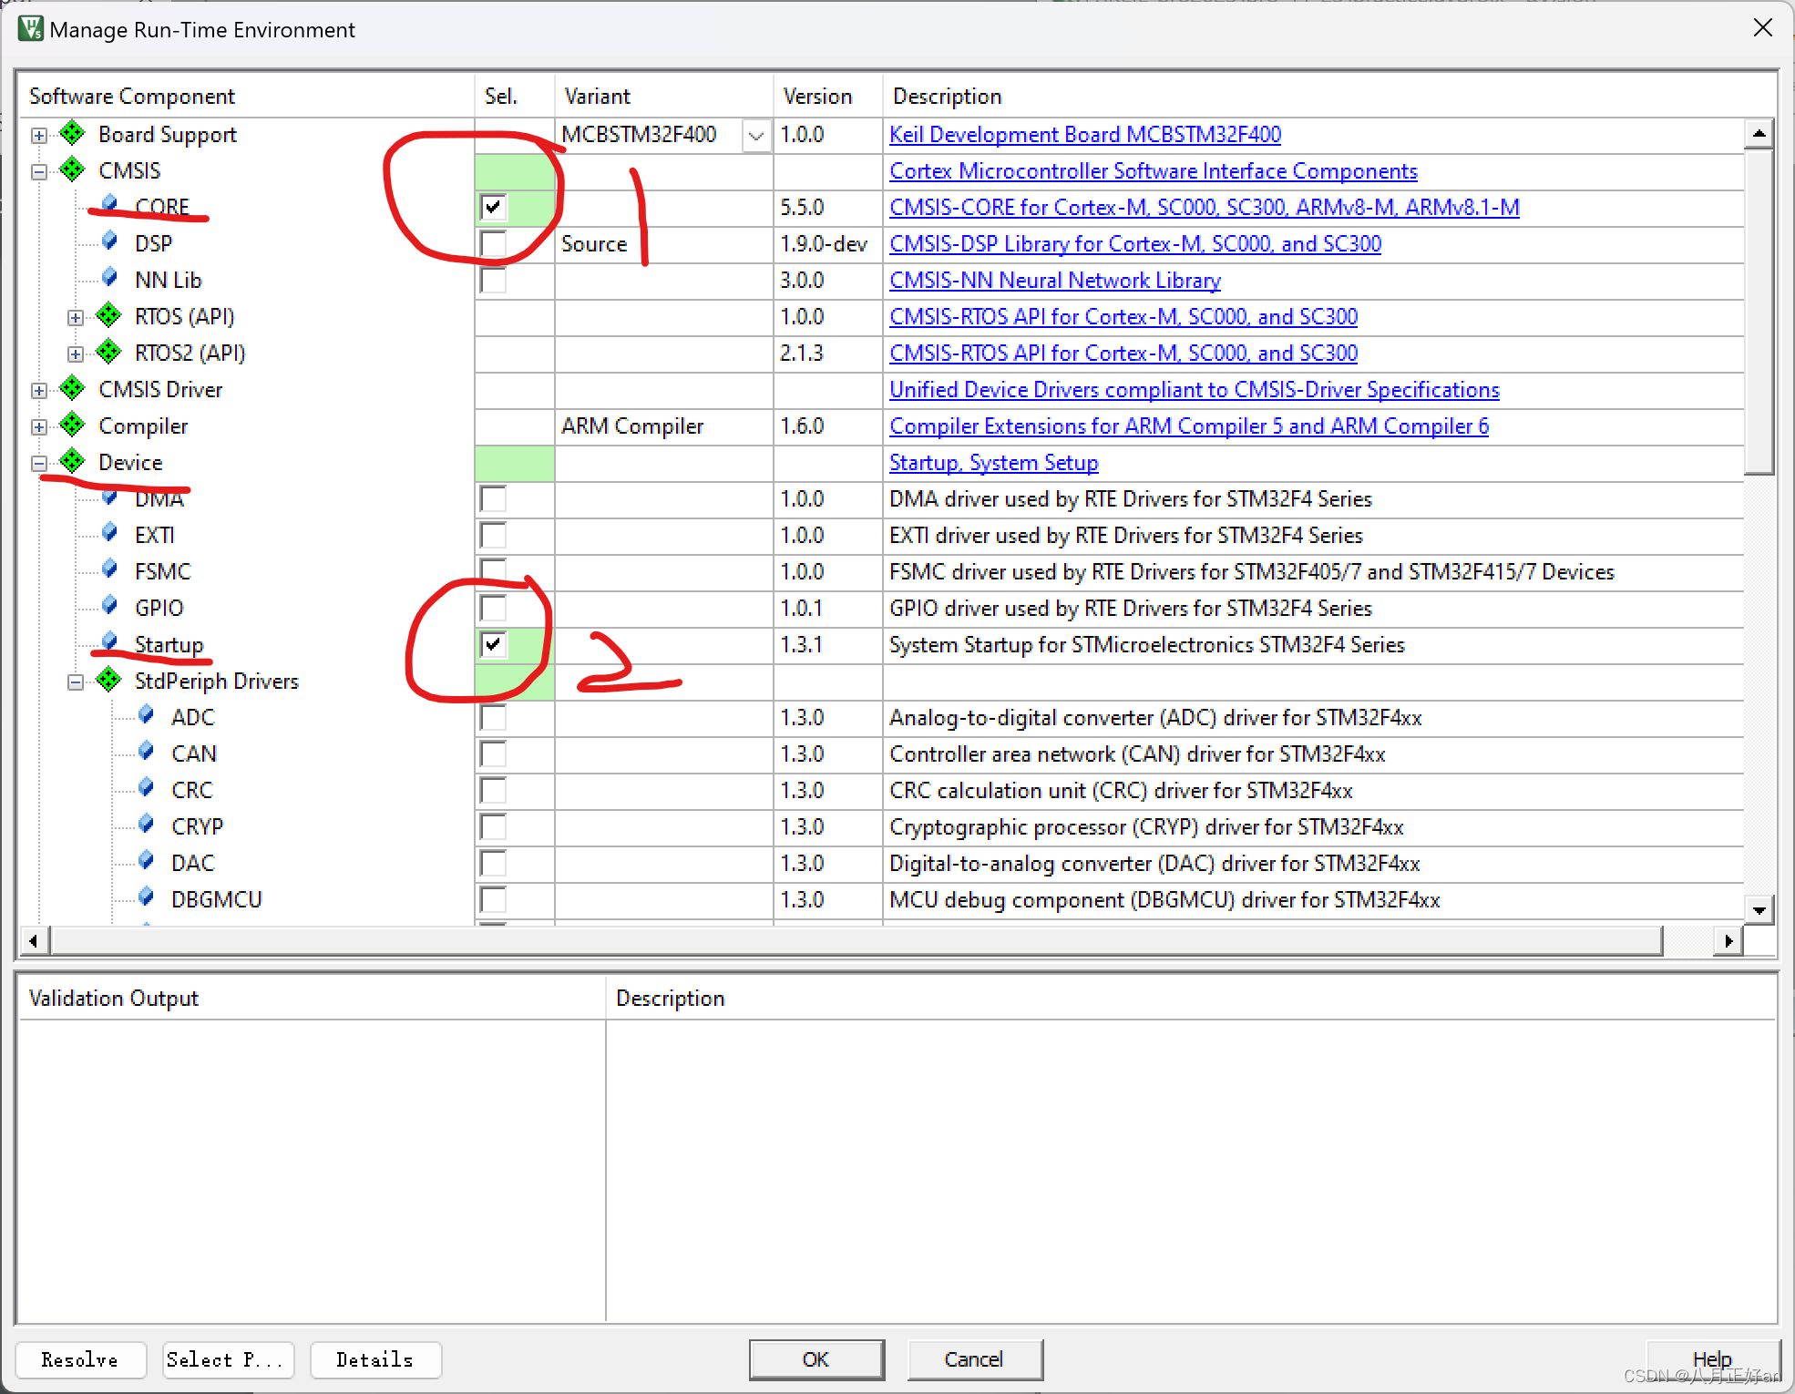This screenshot has width=1795, height=1394.
Task: Click the blue gem icon beside CAN
Action: point(146,753)
